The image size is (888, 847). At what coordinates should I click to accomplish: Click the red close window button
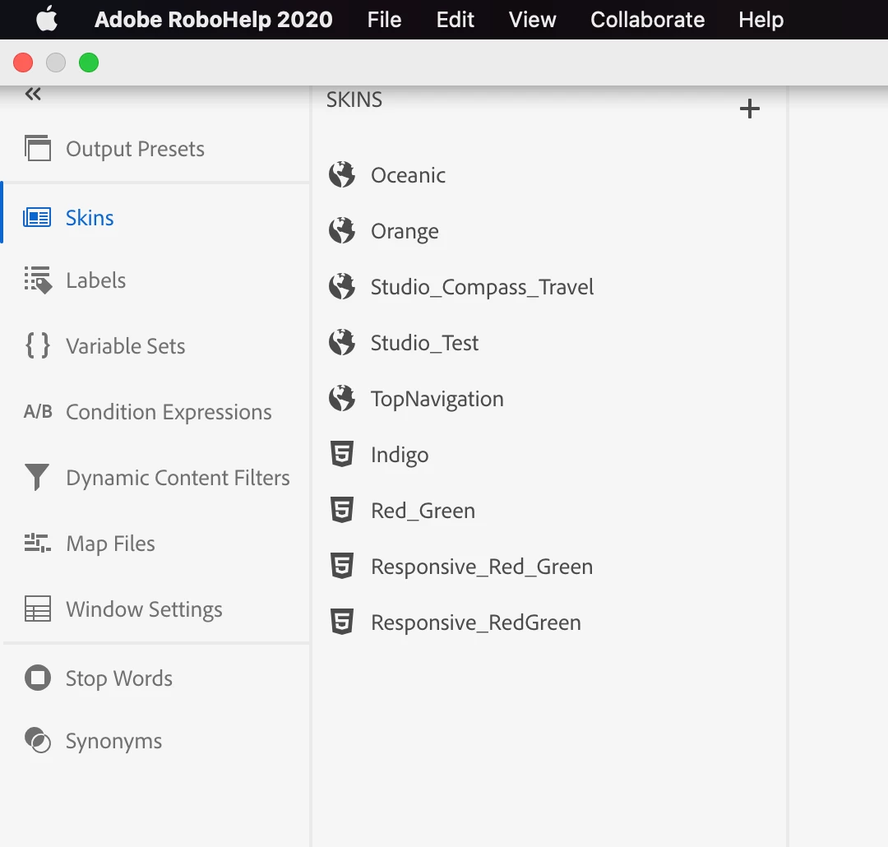[x=23, y=62]
